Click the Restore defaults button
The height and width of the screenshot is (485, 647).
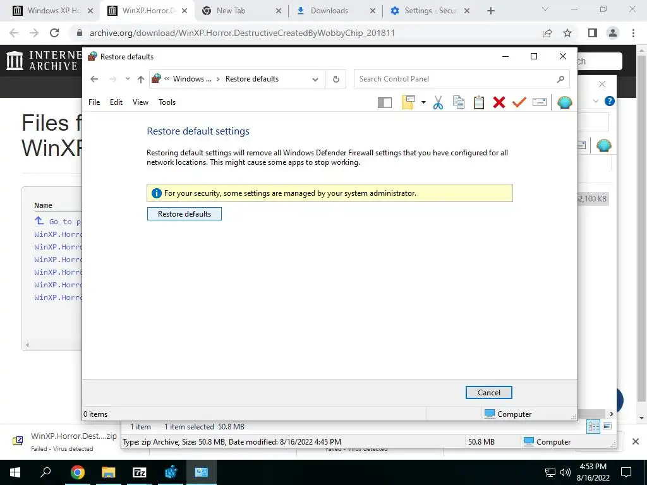[184, 213]
